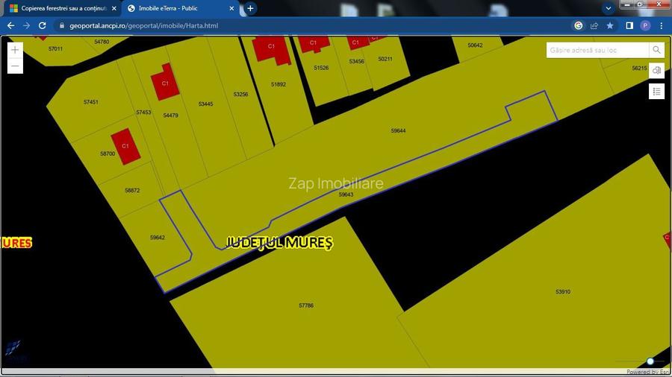Open the Chrome profile avatar menu

(x=645, y=25)
